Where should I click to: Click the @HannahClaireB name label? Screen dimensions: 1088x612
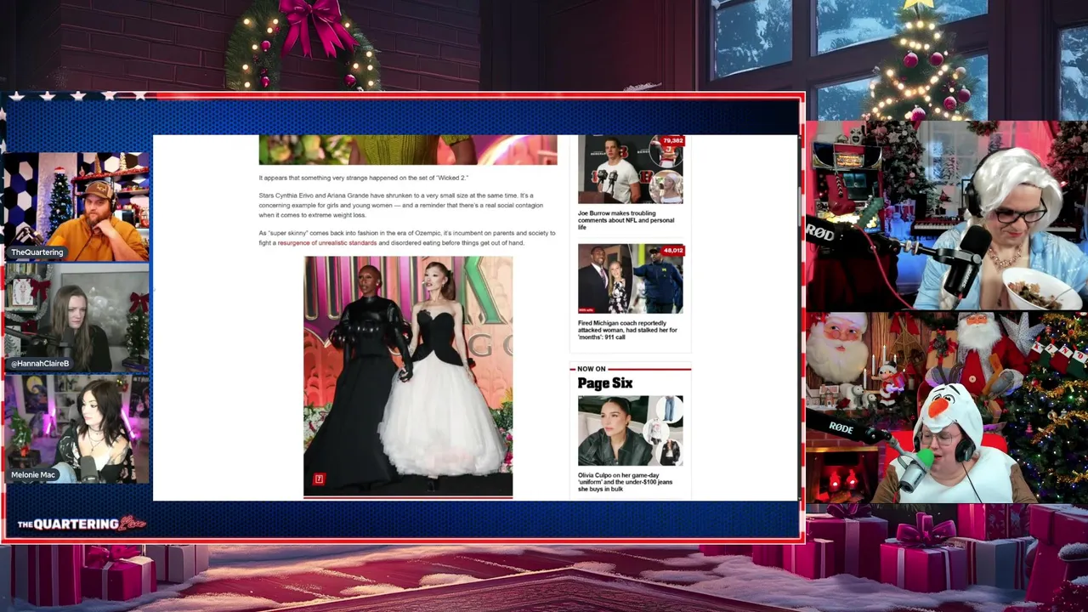(40, 364)
